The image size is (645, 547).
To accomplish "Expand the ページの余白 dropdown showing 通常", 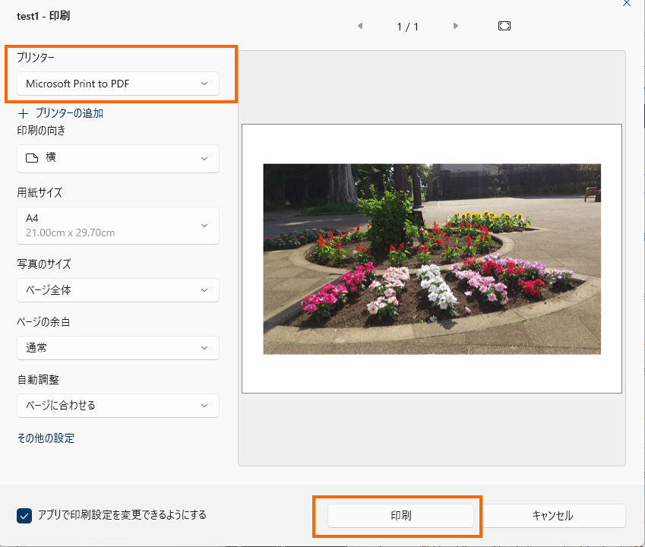I will (118, 348).
